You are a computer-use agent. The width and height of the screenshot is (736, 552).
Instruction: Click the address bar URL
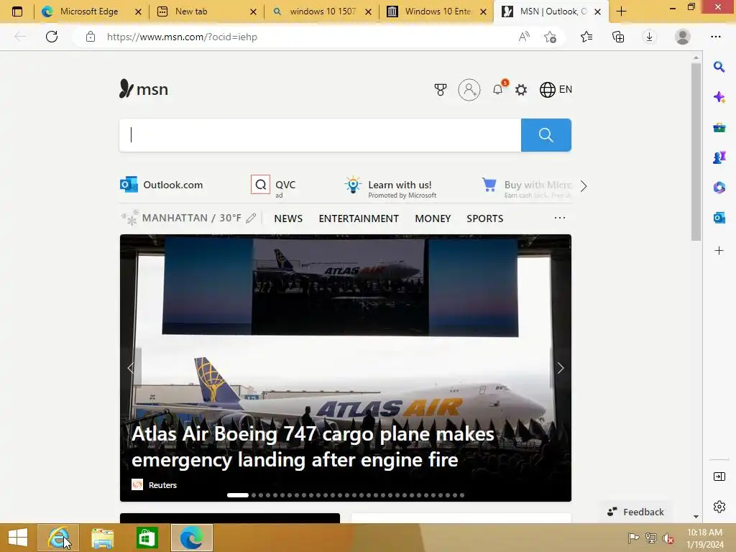182,37
